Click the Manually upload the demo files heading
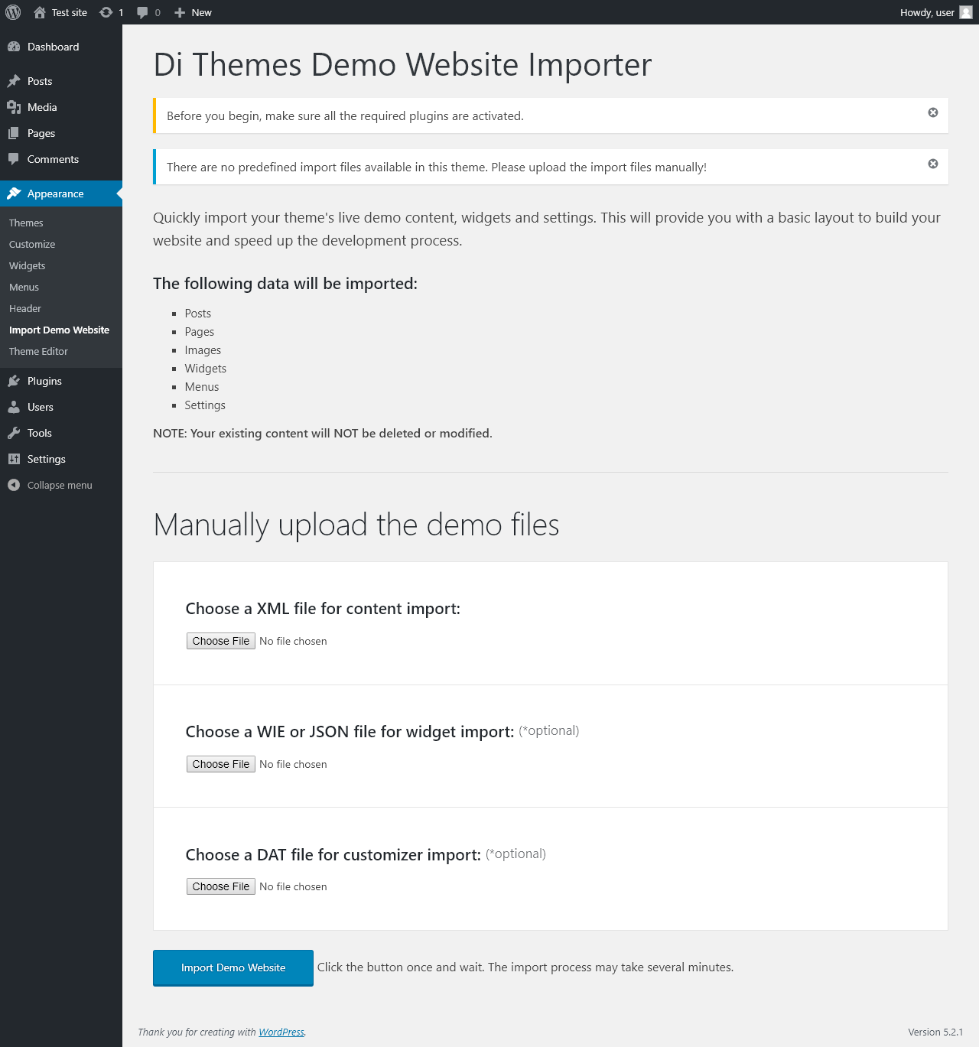 (x=356, y=525)
